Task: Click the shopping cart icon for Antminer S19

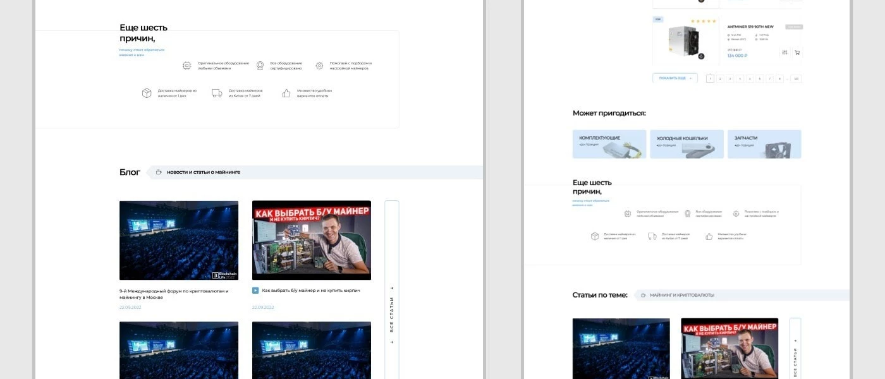Action: pyautogui.click(x=796, y=52)
